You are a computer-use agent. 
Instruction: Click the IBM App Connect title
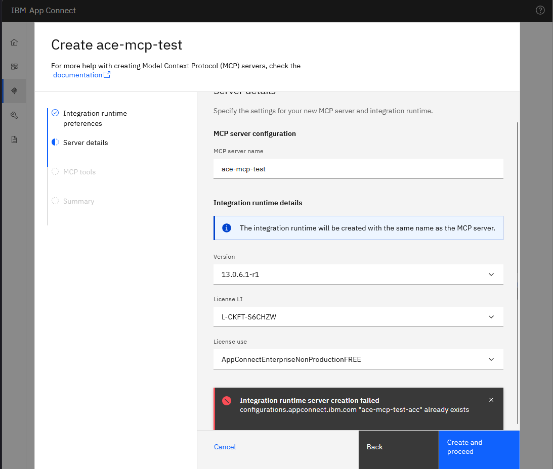(x=44, y=11)
